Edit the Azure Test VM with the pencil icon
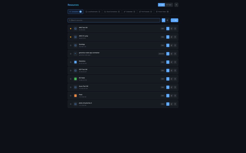246x153 pixels. pos(171,87)
